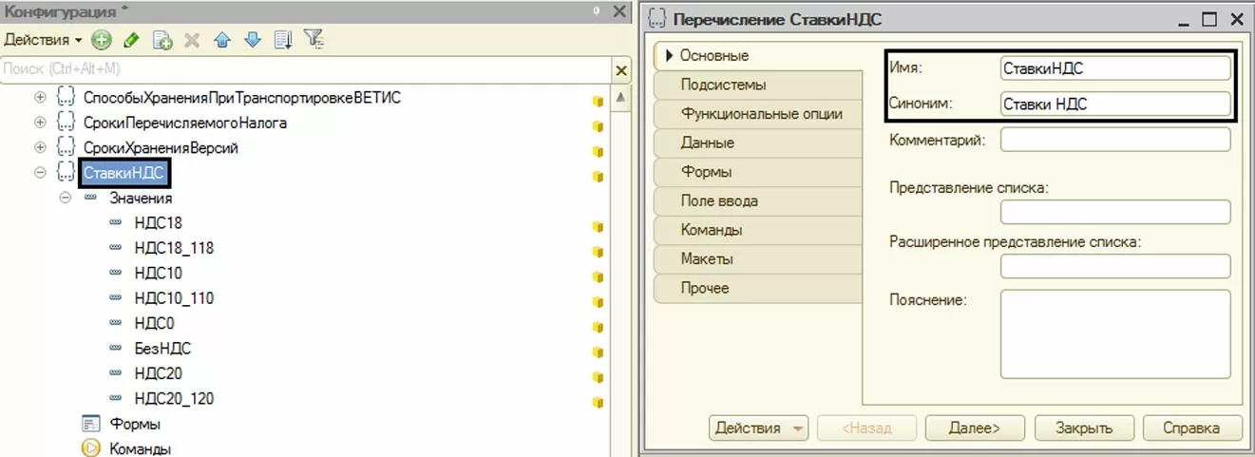This screenshot has height=457, width=1255.
Task: Click the Add by copying icon
Action: 162,40
